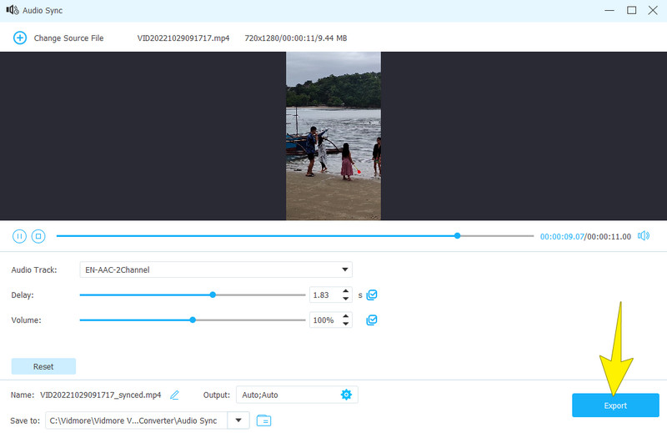This screenshot has height=433, width=667.
Task: Pause the video playback
Action: (x=19, y=236)
